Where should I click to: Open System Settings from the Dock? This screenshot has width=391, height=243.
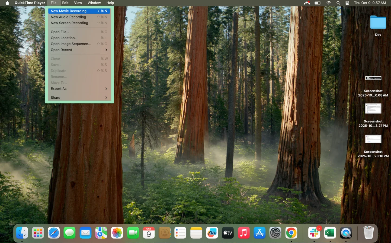point(275,232)
